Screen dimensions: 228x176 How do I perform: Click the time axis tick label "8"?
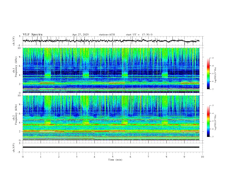166,157
